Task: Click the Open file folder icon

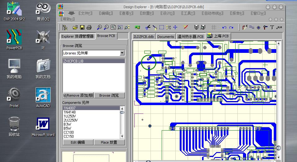Action: [75, 28]
